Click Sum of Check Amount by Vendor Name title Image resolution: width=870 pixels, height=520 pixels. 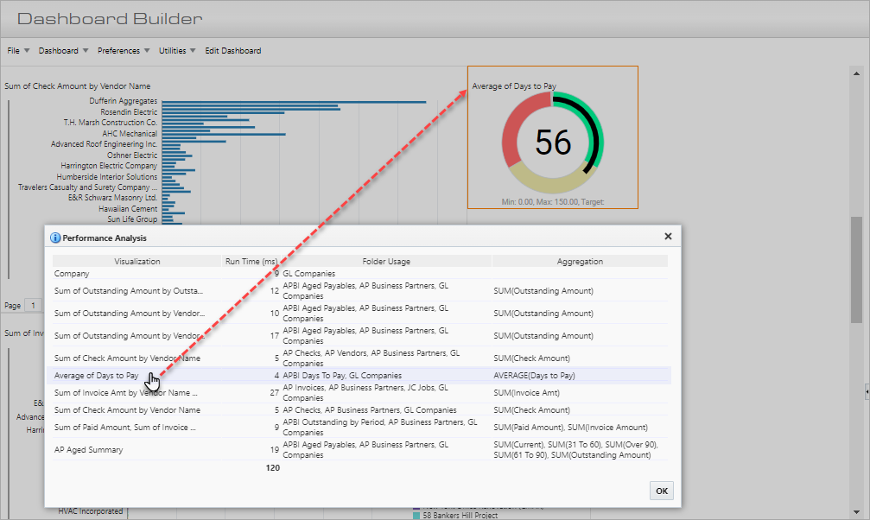(x=78, y=86)
